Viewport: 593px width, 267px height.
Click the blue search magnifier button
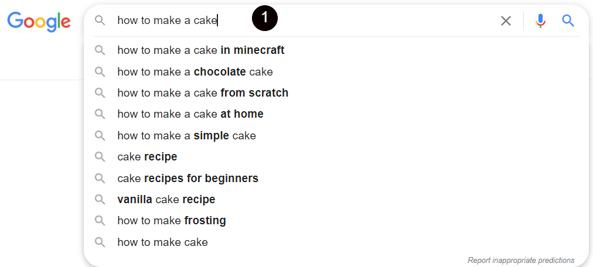tap(568, 20)
